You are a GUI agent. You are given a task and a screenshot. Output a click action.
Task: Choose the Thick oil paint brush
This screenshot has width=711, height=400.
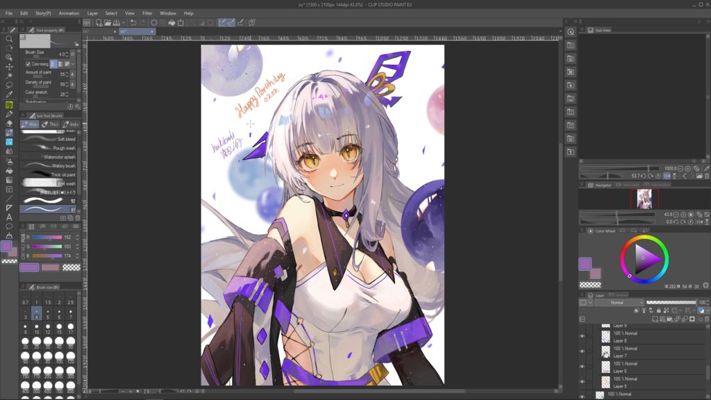pos(49,174)
